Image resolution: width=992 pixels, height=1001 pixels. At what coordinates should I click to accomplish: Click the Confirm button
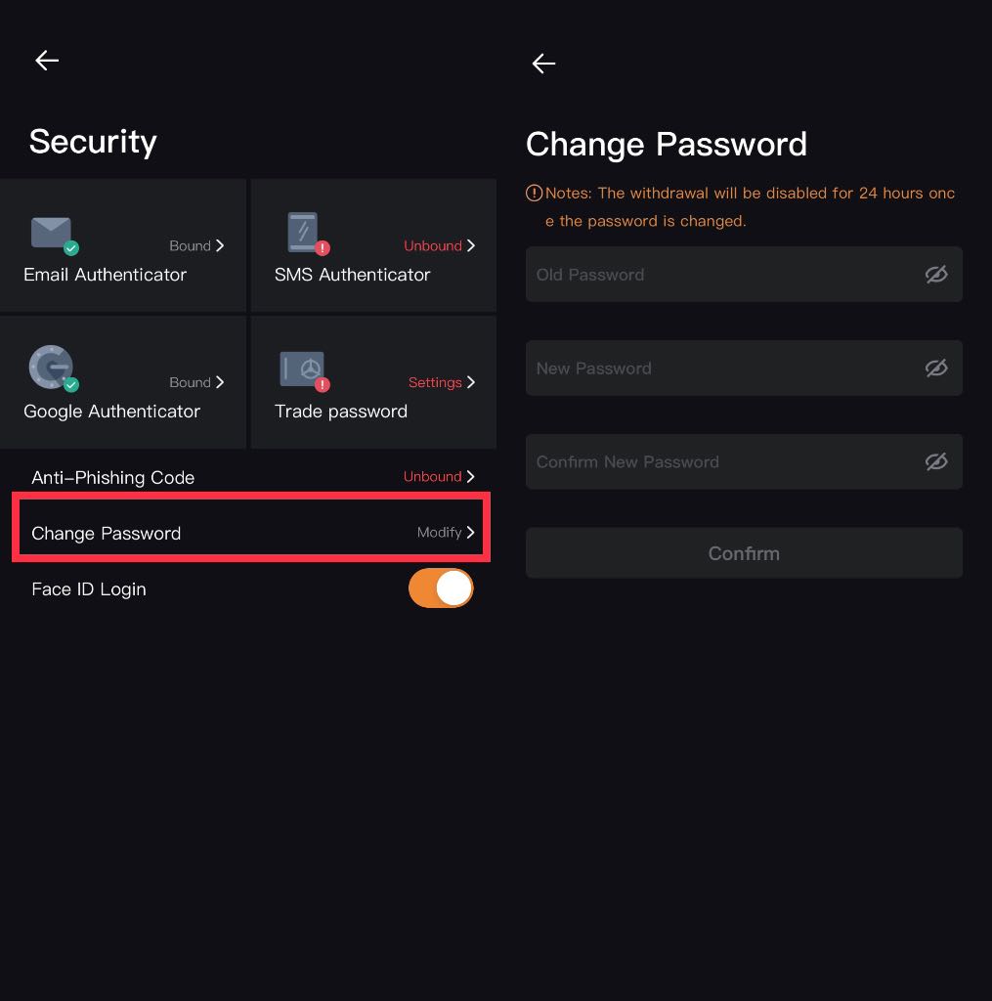pyautogui.click(x=744, y=553)
